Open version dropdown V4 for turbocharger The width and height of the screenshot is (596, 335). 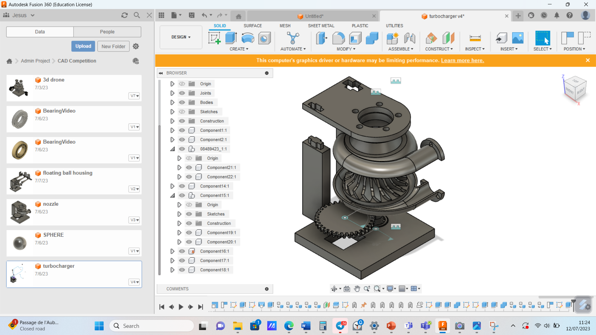[134, 282]
